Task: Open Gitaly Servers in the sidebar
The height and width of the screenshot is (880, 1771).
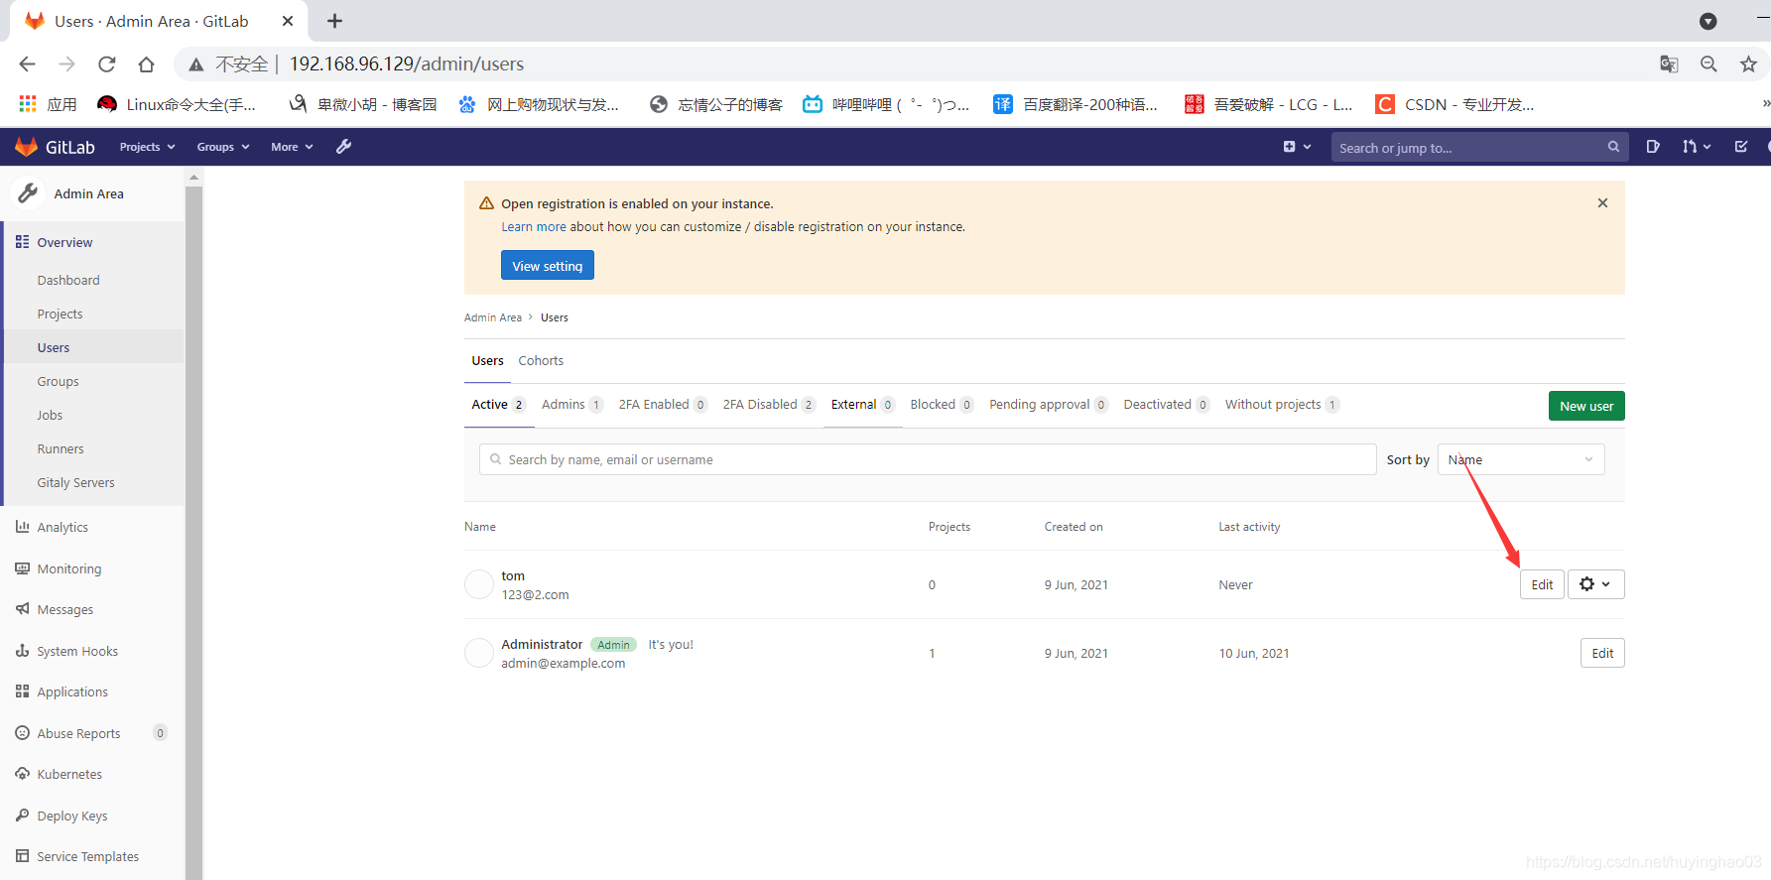Action: tap(75, 483)
